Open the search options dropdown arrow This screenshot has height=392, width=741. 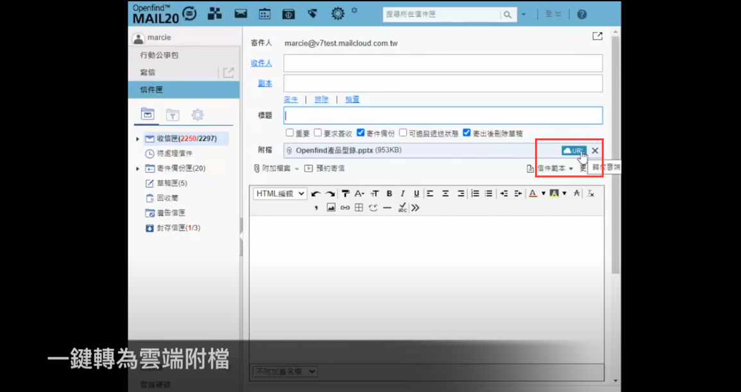[x=524, y=15]
